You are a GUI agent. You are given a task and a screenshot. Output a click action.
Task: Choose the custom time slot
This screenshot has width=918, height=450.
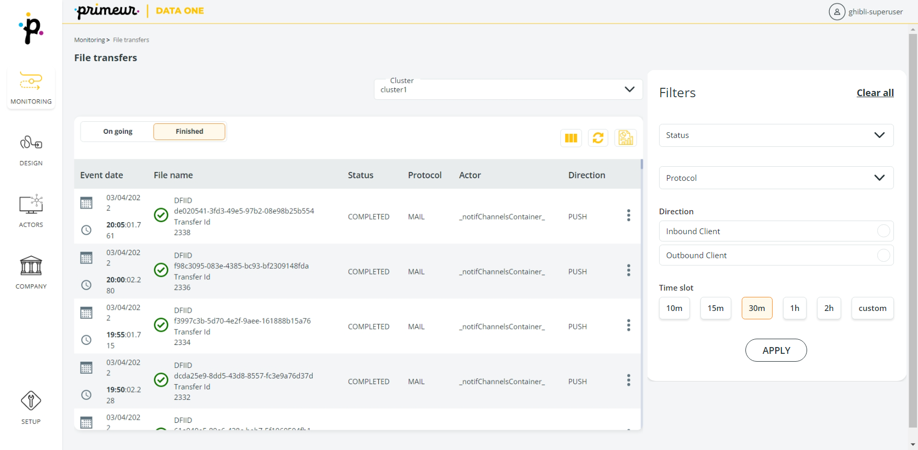(872, 308)
